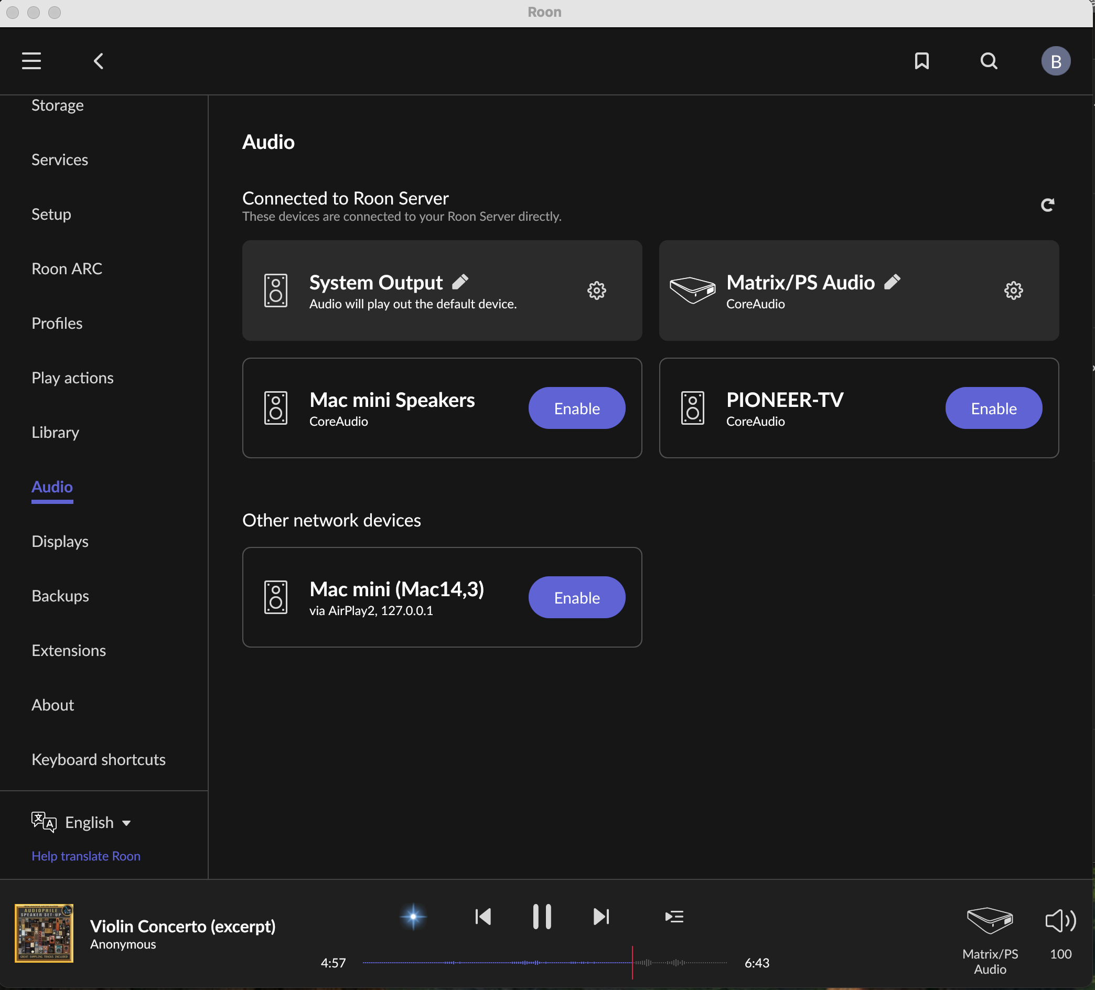Open System Output device settings gear
1095x990 pixels.
(596, 290)
